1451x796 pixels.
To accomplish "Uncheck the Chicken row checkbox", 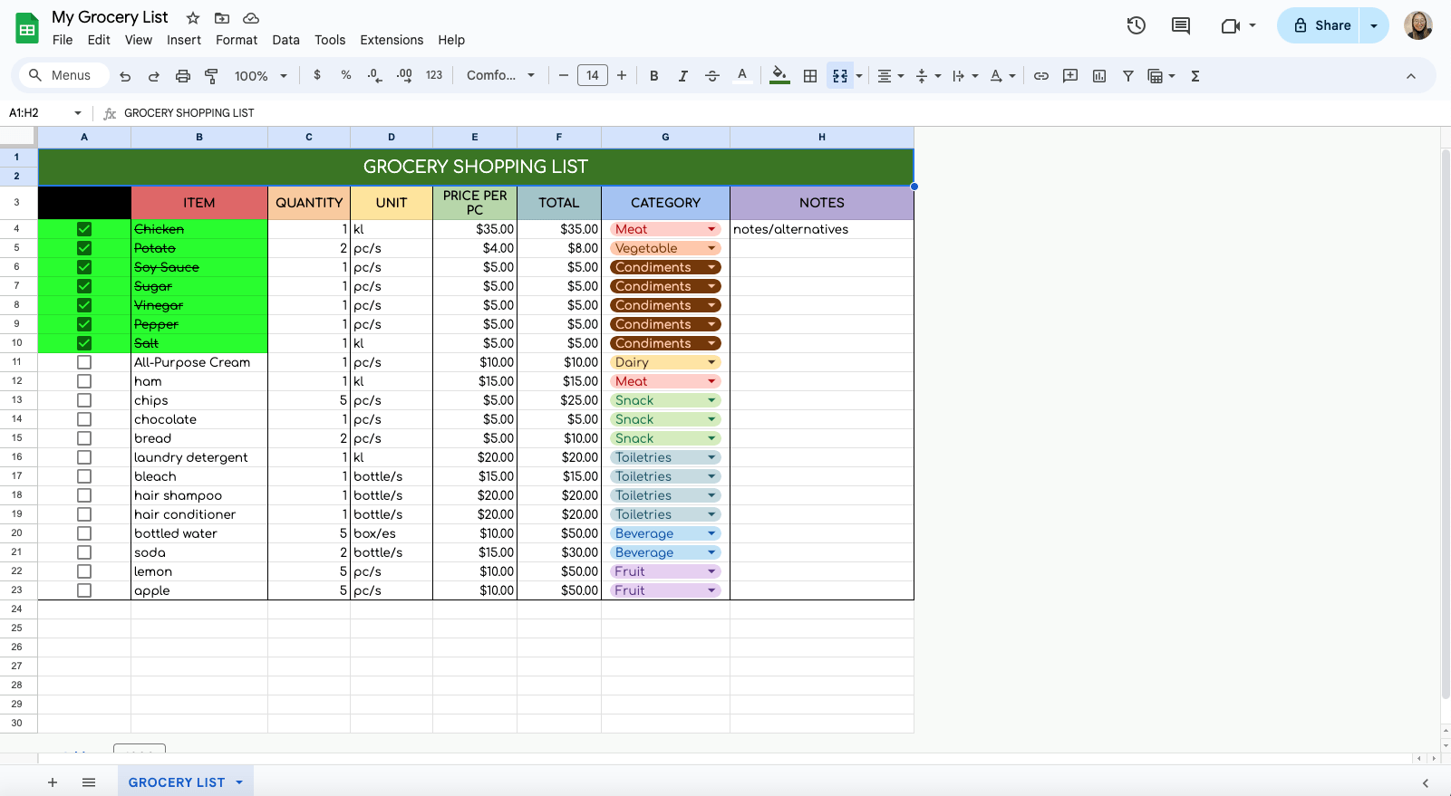I will (x=84, y=229).
